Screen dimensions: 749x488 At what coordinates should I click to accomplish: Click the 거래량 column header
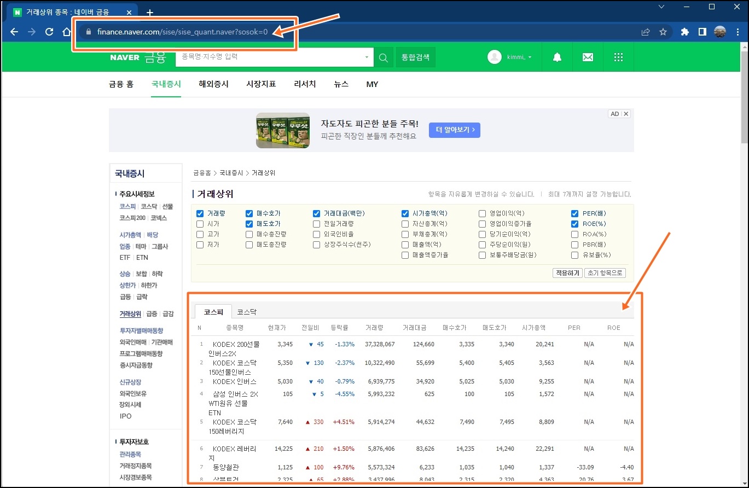click(375, 328)
